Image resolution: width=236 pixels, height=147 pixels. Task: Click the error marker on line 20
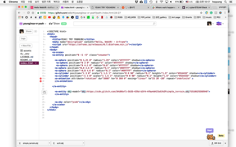click(x=41, y=81)
